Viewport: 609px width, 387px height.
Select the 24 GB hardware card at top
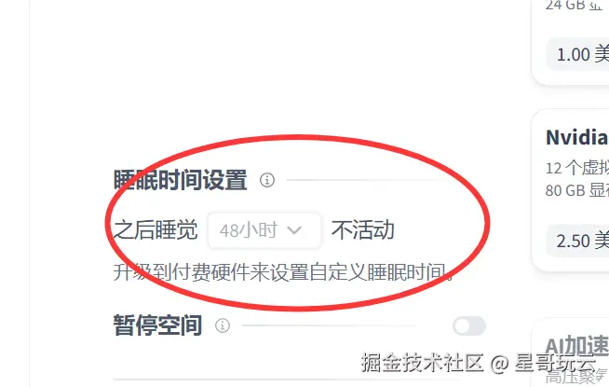click(571, 41)
